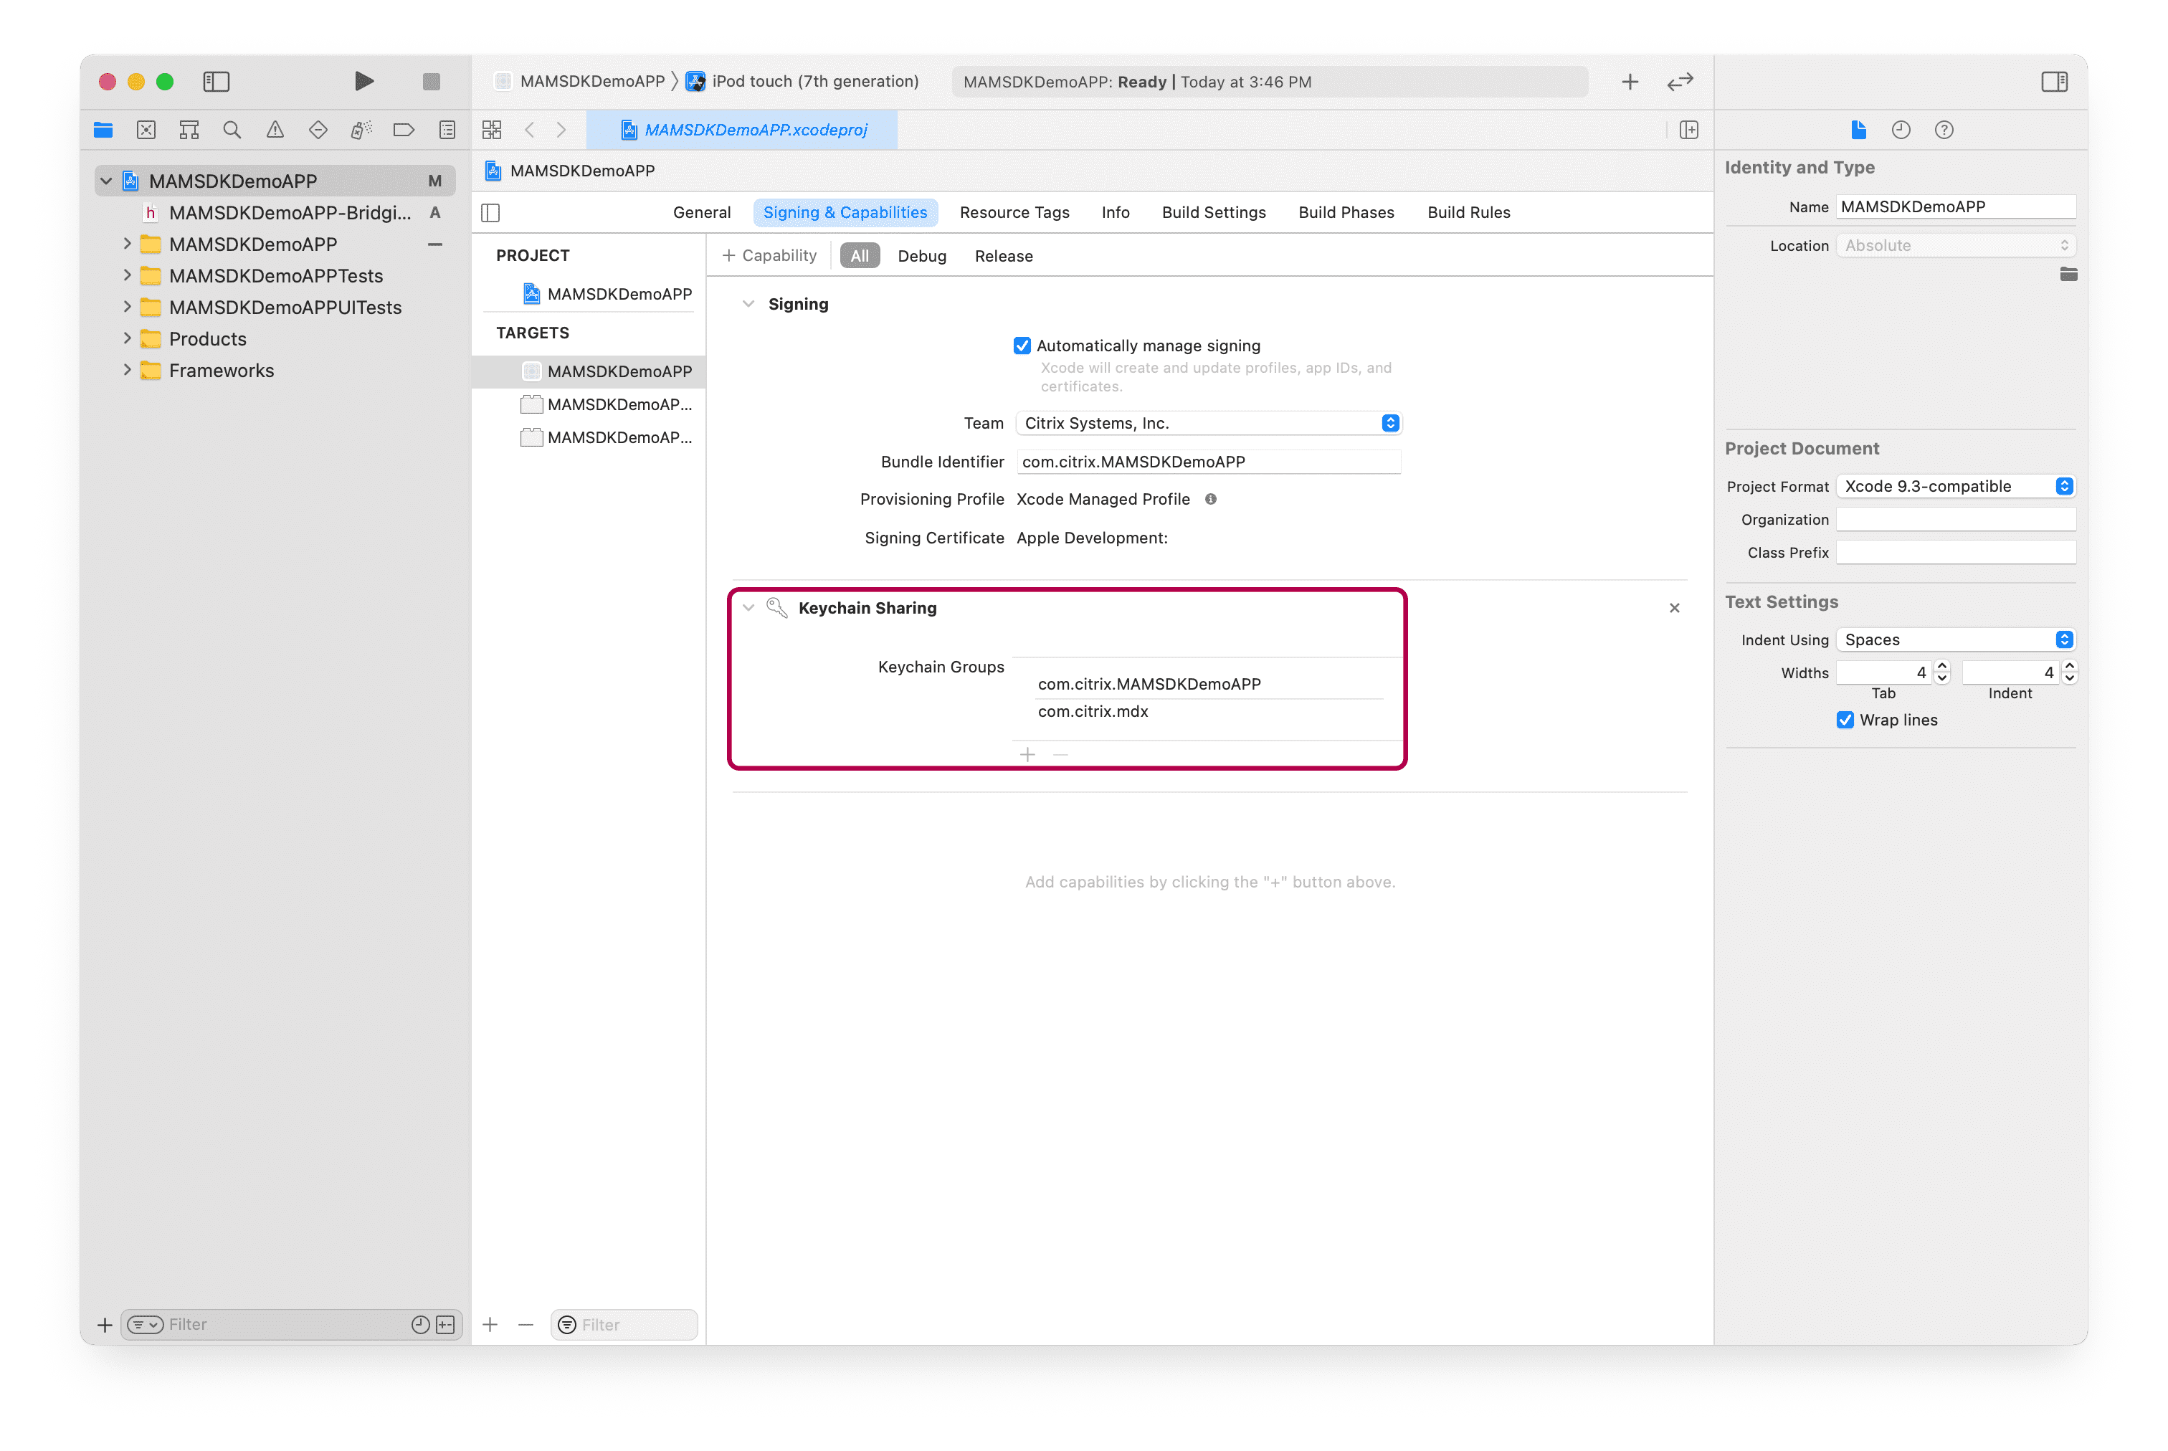
Task: Open the Source Control navigator
Action: point(146,130)
